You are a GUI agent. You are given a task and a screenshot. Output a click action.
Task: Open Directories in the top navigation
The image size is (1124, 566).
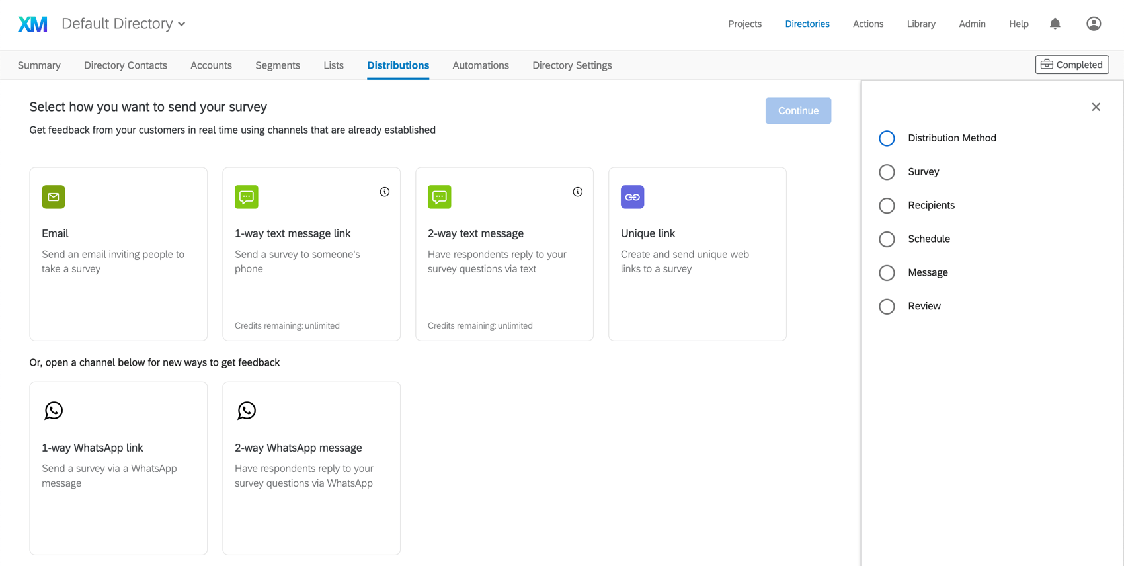(x=807, y=24)
